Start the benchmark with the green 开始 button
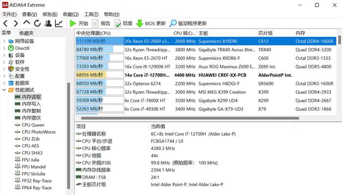The height and width of the screenshot is (195, 342). click(x=79, y=23)
